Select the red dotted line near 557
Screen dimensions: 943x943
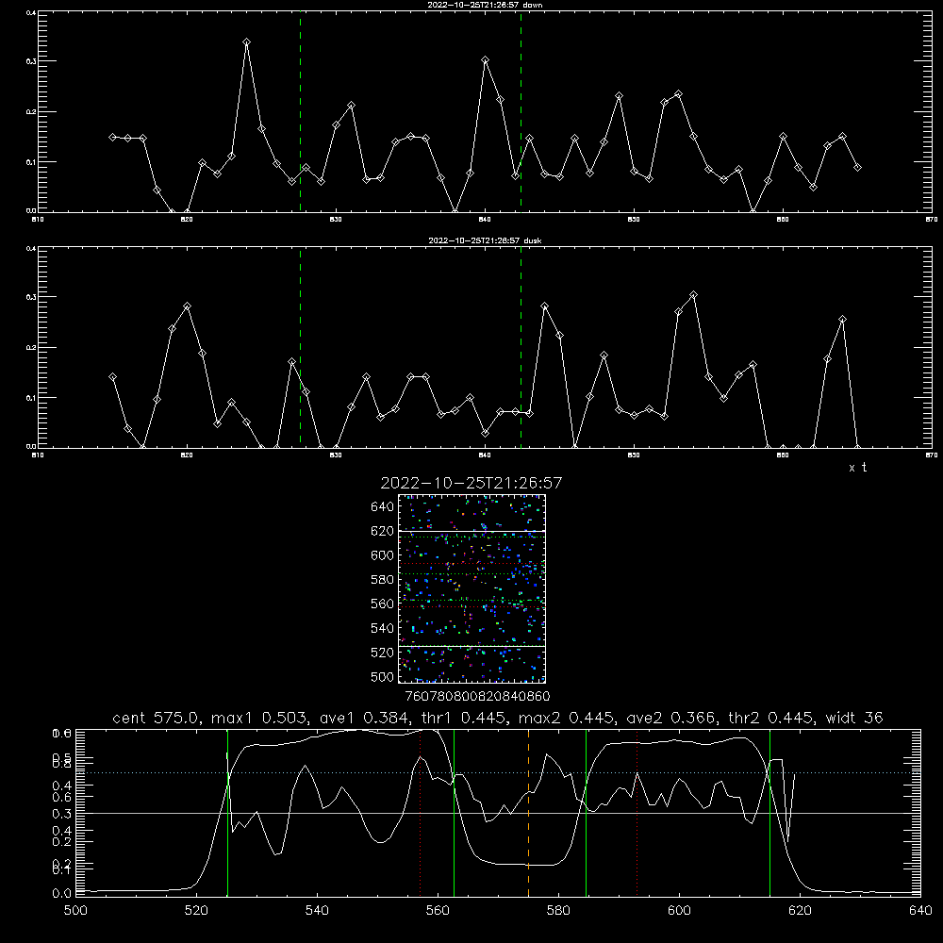(421, 813)
